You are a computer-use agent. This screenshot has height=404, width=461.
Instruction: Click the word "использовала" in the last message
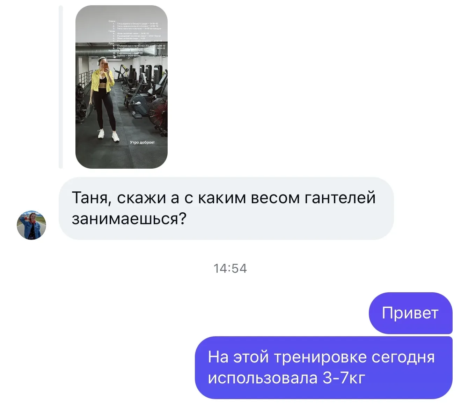tap(262, 378)
